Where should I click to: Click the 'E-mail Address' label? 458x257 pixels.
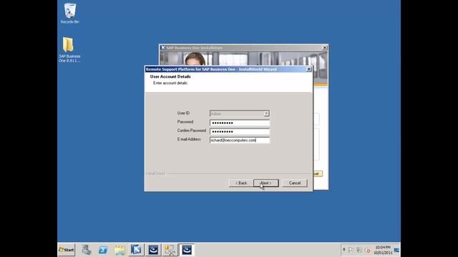pos(189,139)
